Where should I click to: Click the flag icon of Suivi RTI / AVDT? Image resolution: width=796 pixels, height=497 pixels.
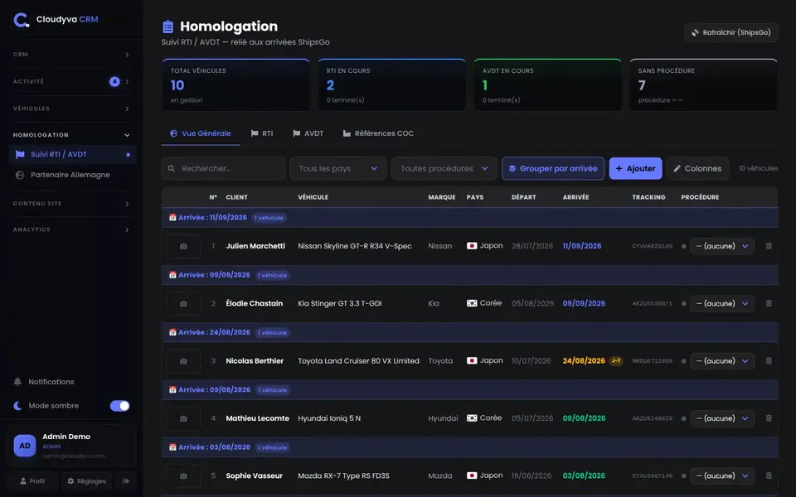20,154
